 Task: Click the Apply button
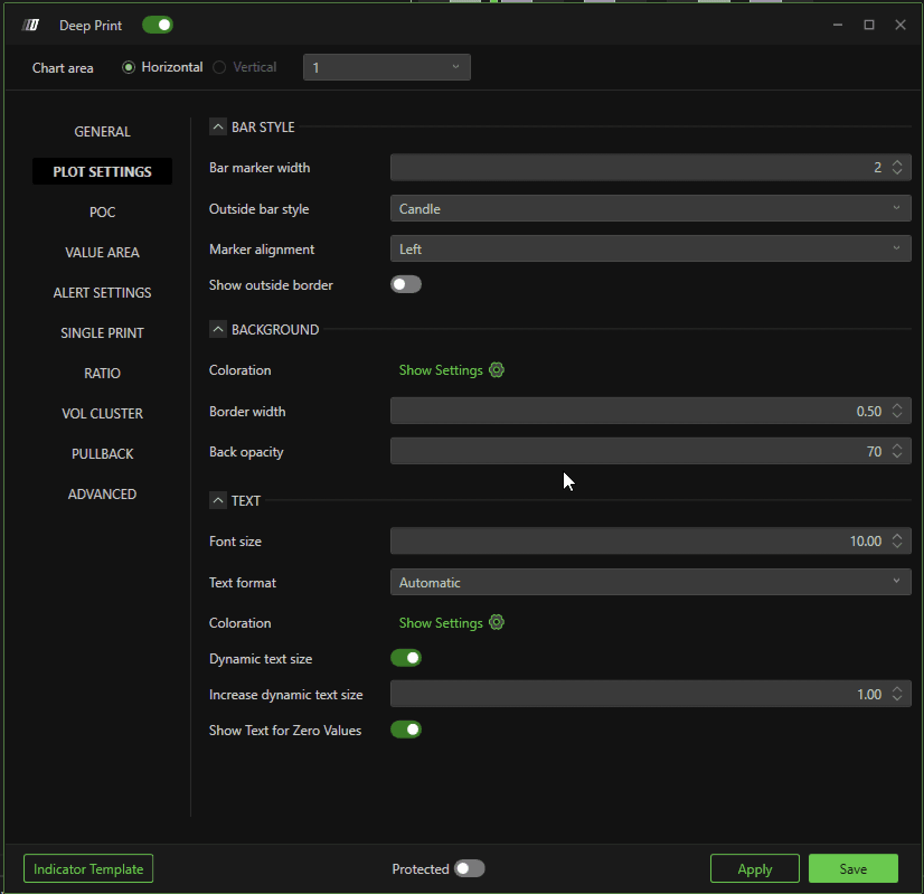click(x=755, y=869)
